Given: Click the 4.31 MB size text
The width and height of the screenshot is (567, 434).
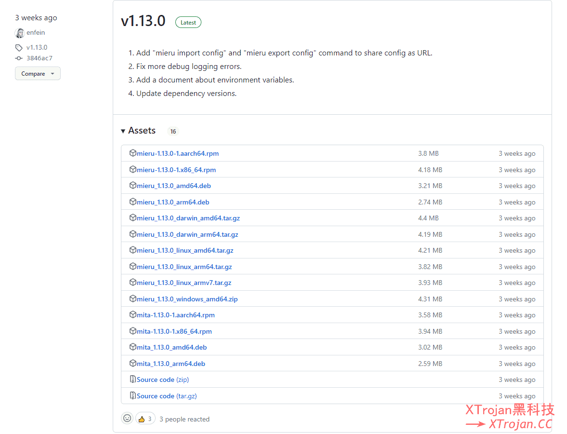Looking at the screenshot, I should click(430, 299).
